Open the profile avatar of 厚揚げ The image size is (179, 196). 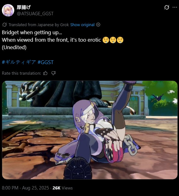pyautogui.click(x=8, y=10)
